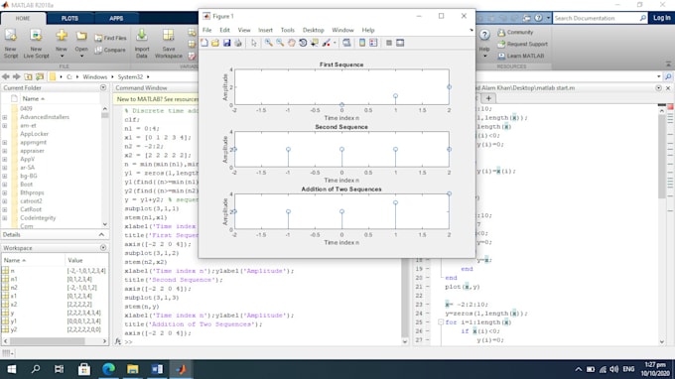Create a New Live Script from MATLAB ribbon
Screen dimensions: 675x379
36,44
